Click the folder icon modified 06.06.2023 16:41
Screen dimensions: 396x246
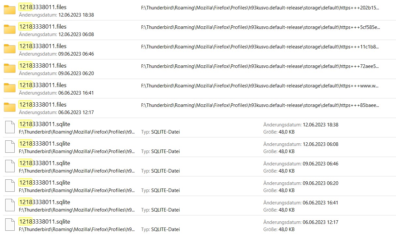click(10, 88)
